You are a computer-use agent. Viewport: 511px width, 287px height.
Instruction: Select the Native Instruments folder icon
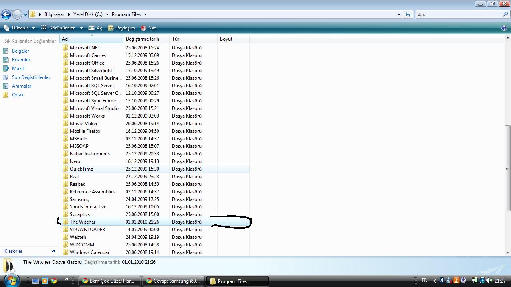coord(66,154)
